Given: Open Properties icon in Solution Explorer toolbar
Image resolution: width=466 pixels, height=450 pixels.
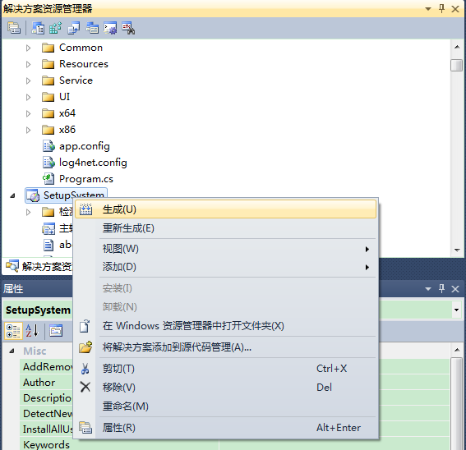Looking at the screenshot, I should 14,28.
